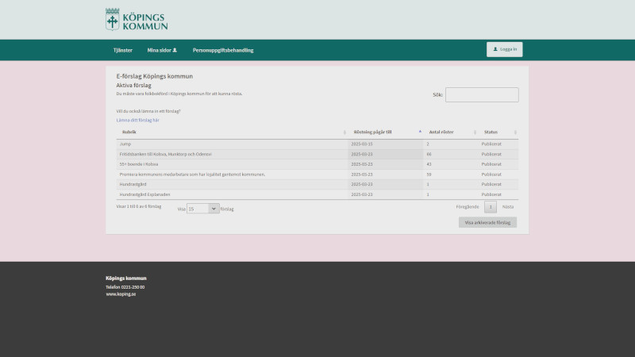Open the Mina sidor menu item

162,50
